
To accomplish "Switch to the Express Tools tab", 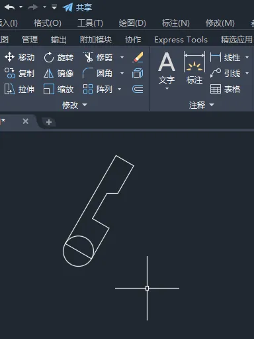I will [181, 40].
